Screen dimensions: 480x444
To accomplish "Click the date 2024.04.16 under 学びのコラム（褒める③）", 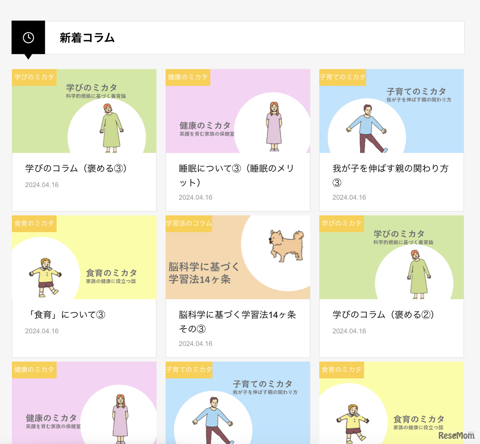I will pyautogui.click(x=41, y=184).
